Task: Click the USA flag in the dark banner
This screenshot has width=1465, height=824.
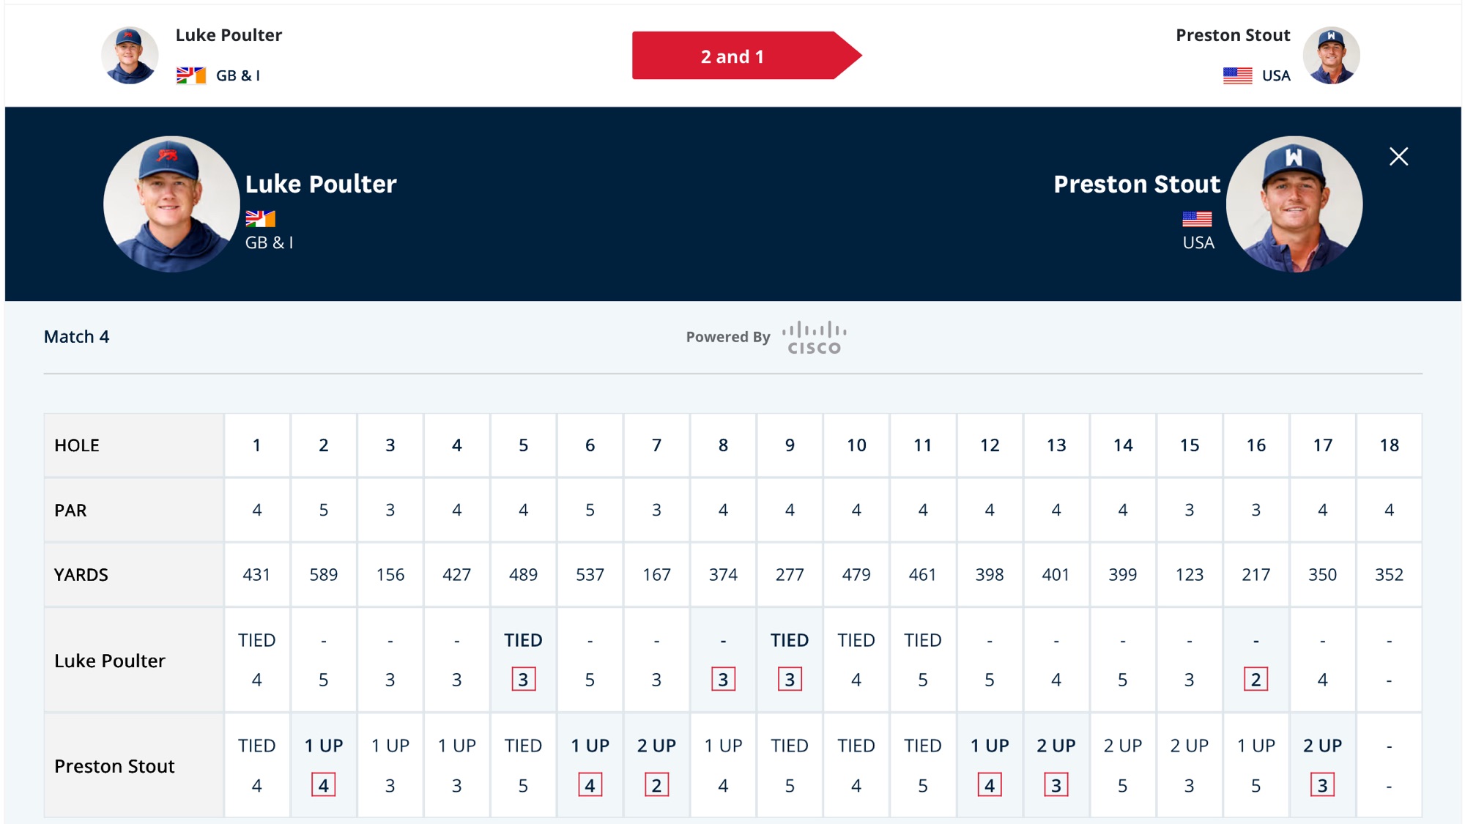Action: click(x=1197, y=218)
